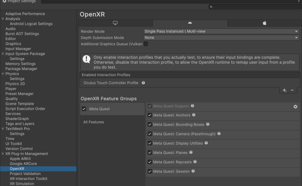The image size is (302, 186).
Task: Open Preset Manager settings
Action: (20, 94)
